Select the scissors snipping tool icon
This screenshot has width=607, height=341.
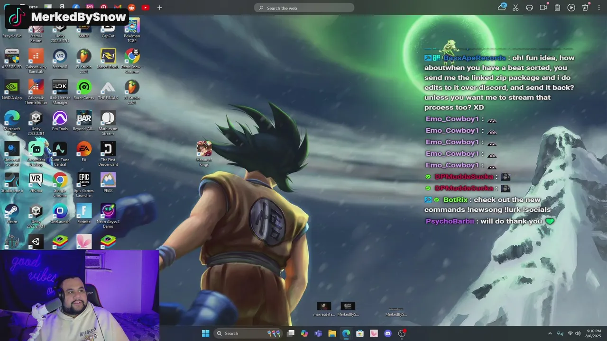point(515,8)
